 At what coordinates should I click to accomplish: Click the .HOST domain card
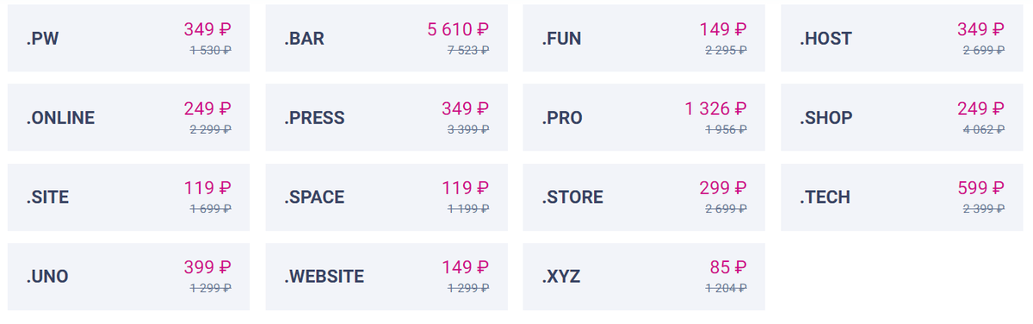coord(902,39)
